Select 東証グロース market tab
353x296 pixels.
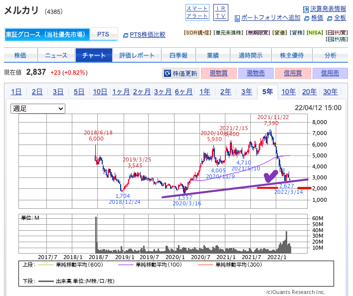(x=47, y=34)
